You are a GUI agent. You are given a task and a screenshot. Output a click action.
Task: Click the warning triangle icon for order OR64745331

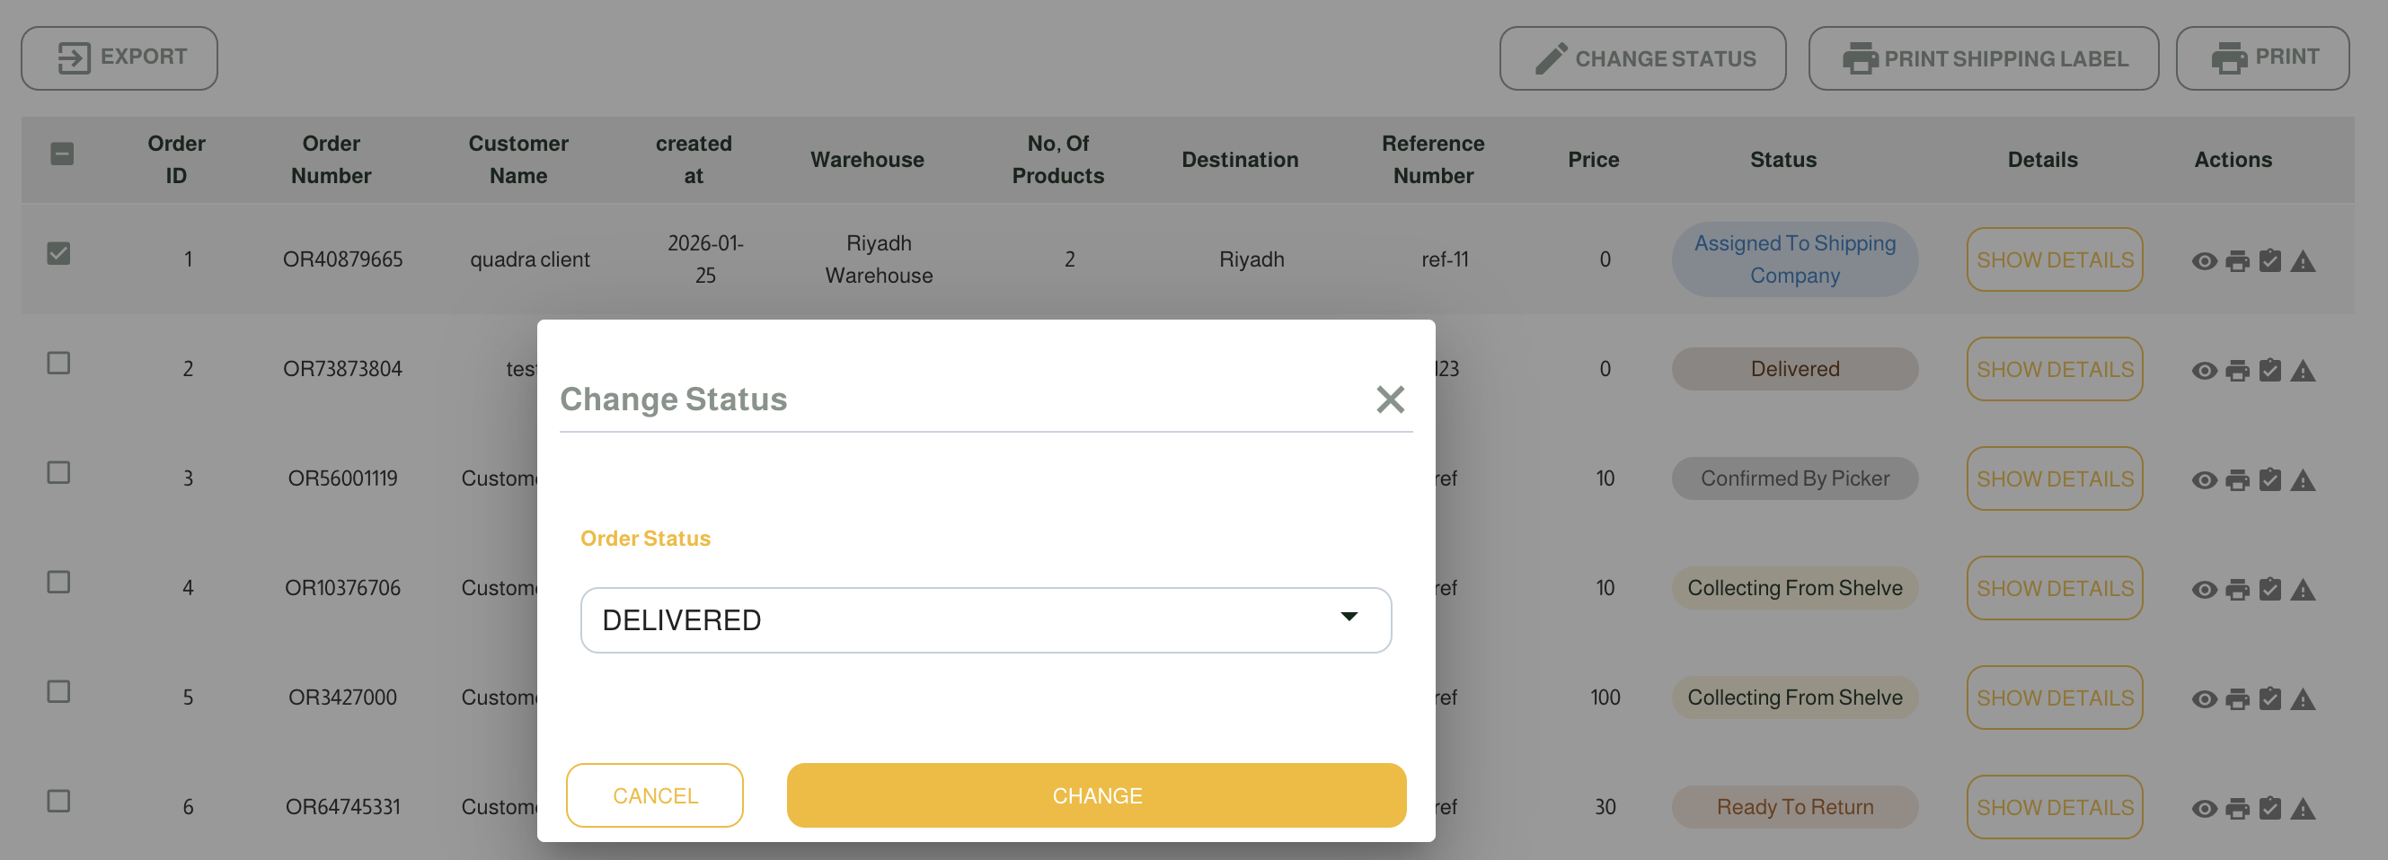coord(2303,808)
